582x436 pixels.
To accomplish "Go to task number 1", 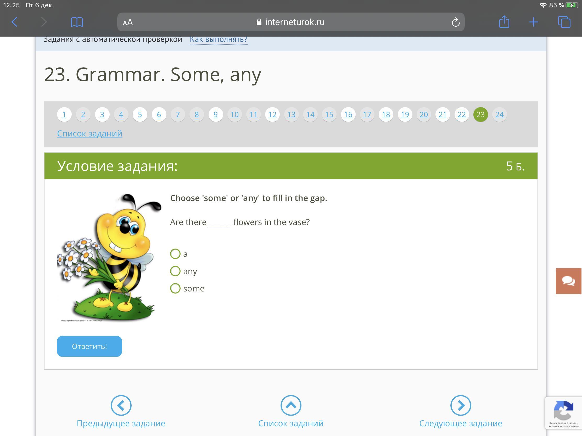I will click(x=64, y=114).
